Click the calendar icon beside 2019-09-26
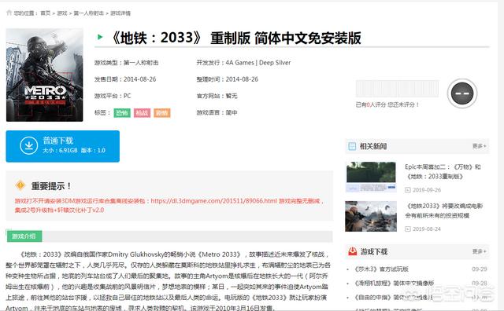This screenshot has height=311, width=504. click(408, 190)
